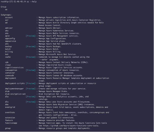Click the Preview tag next to cache

tap(30, 57)
